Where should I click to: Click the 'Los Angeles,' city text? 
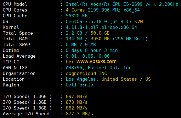tap(82, 79)
